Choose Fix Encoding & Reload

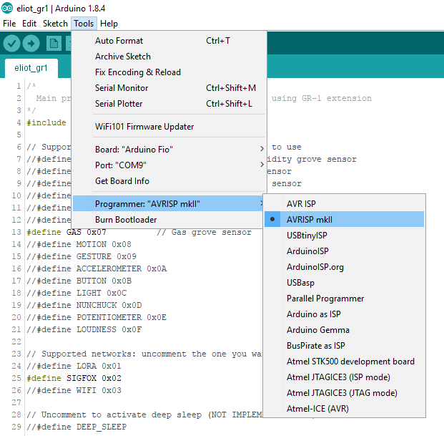click(x=169, y=72)
